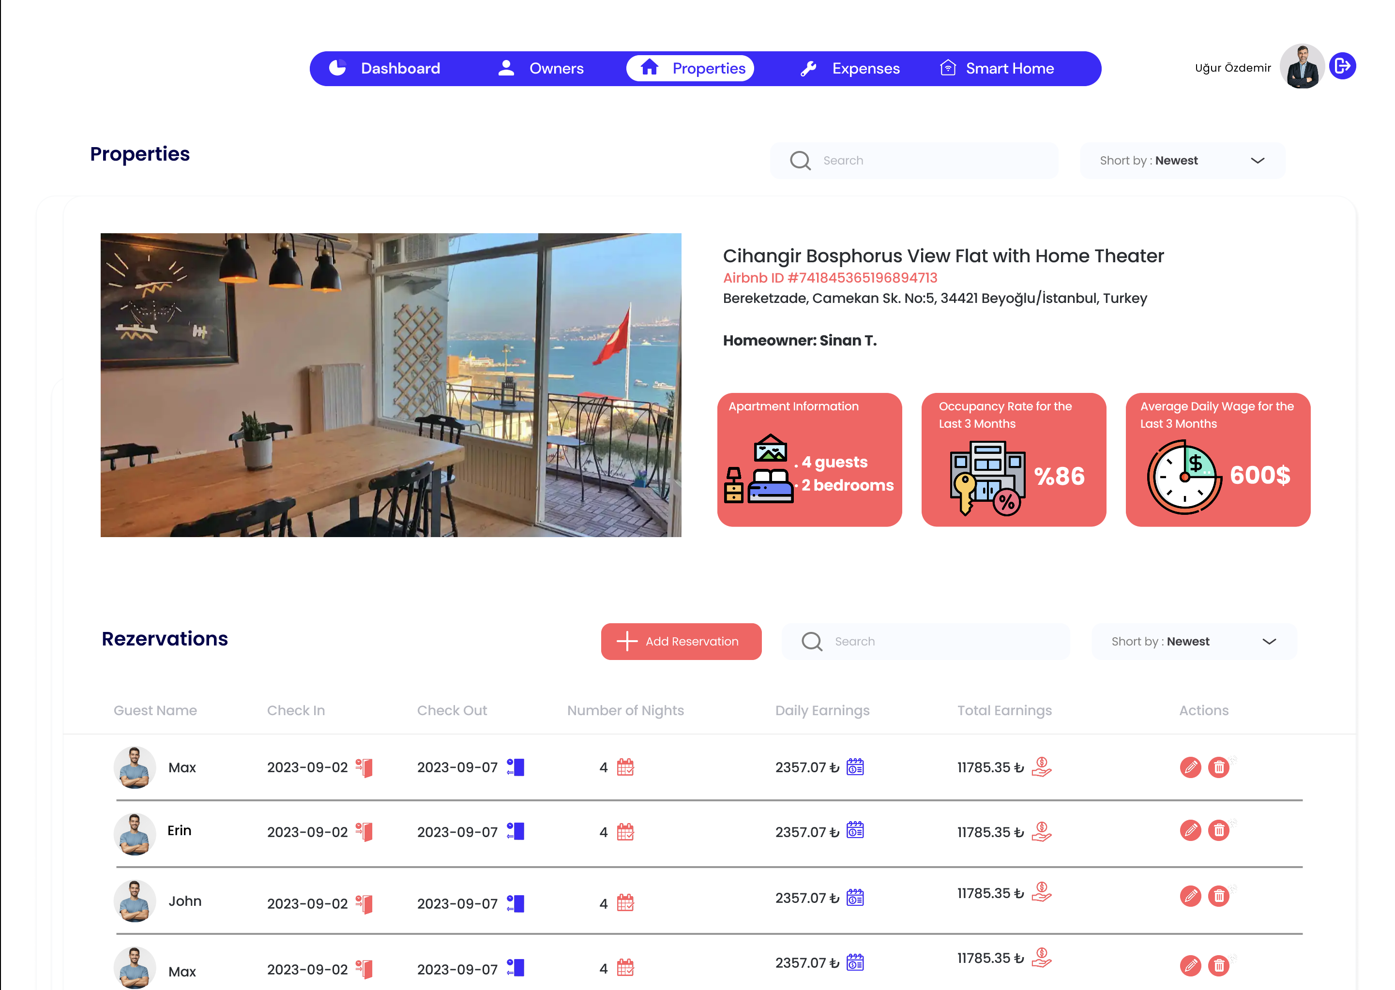Open the Cihangir flat property photo
Viewport: 1395px width, 990px height.
tap(391, 385)
